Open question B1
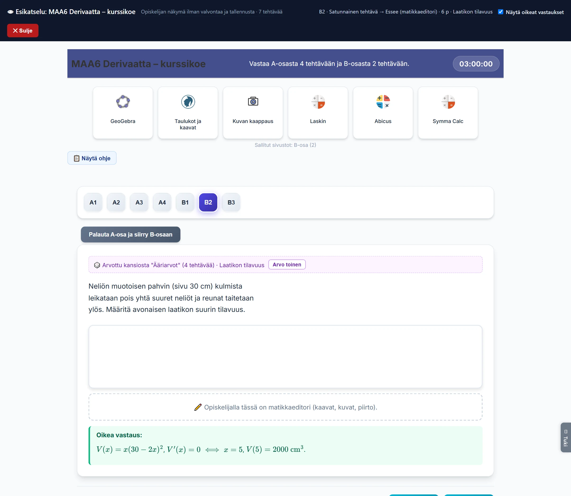The image size is (571, 496). click(x=185, y=202)
